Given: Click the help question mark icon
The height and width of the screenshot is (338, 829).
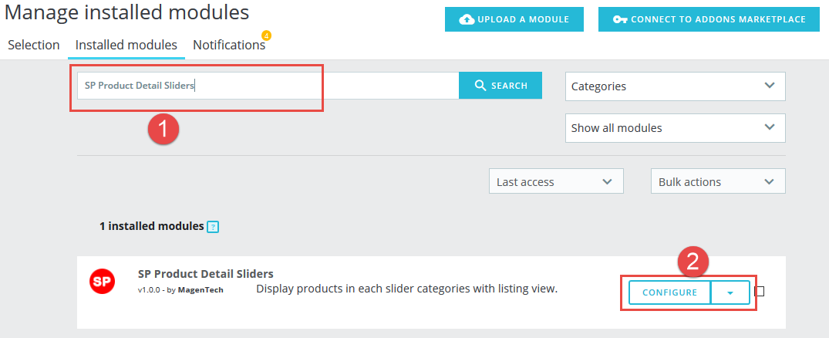Looking at the screenshot, I should pos(213,227).
